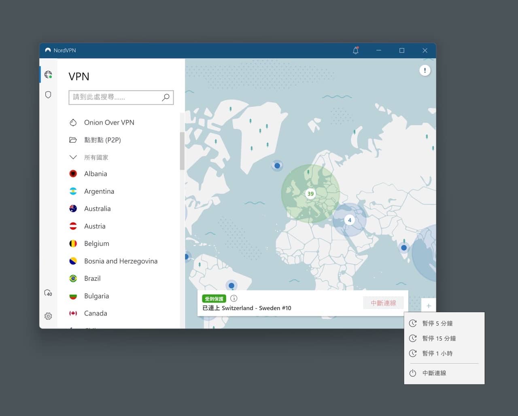The width and height of the screenshot is (518, 416).
Task: Click the 所有國家 section label
Action: click(x=96, y=157)
